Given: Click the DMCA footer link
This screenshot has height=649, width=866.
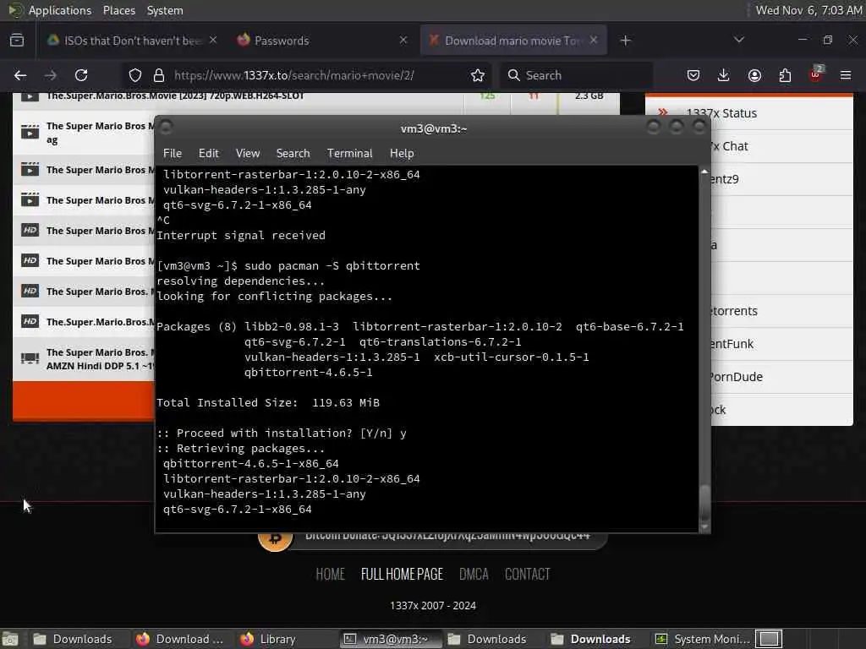Looking at the screenshot, I should click(474, 575).
